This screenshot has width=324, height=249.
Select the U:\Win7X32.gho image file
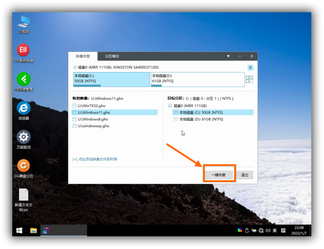point(91,106)
